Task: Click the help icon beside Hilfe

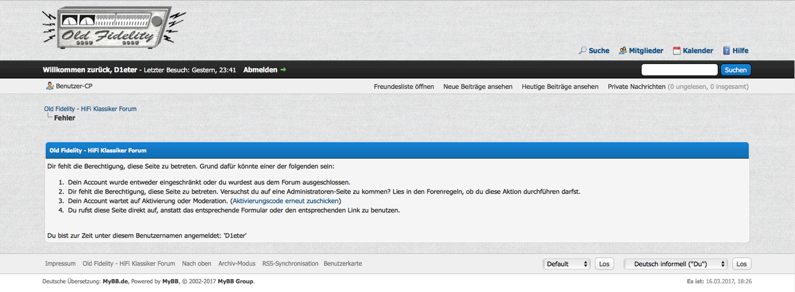Action: pos(726,51)
